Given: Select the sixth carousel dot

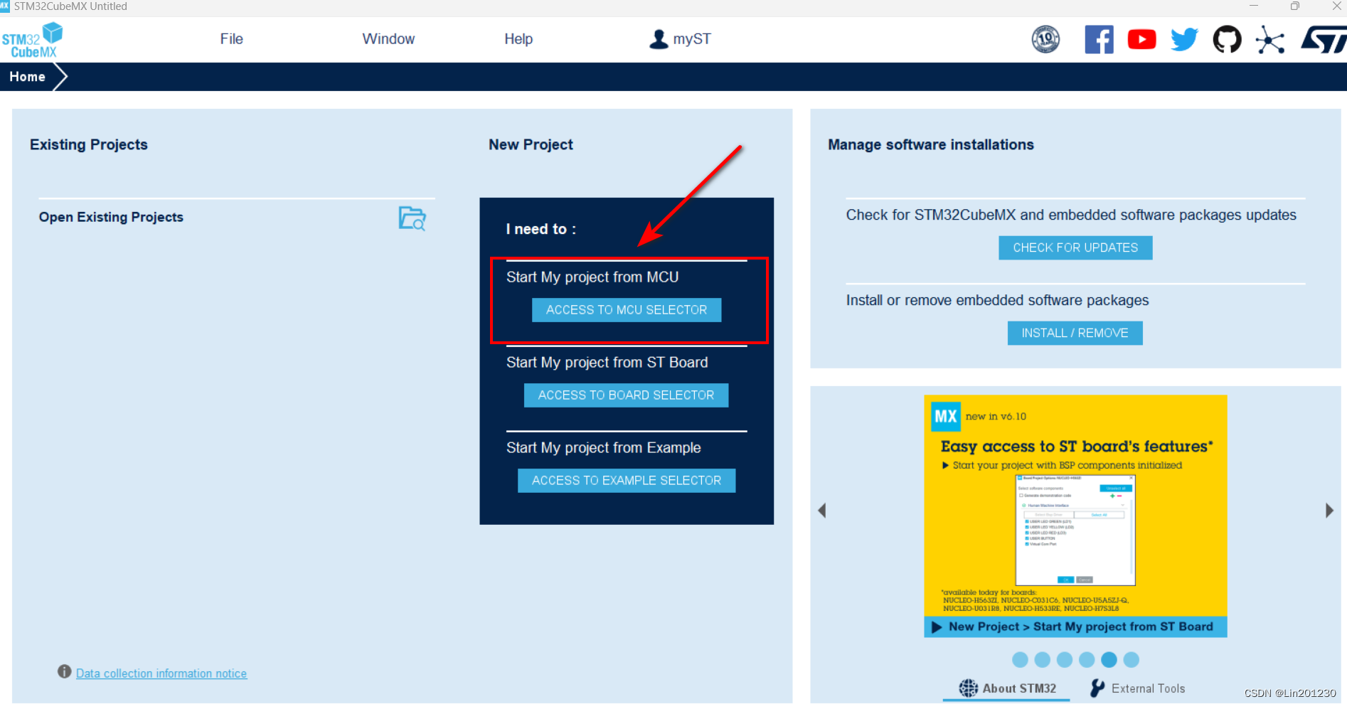Looking at the screenshot, I should click(x=1131, y=660).
